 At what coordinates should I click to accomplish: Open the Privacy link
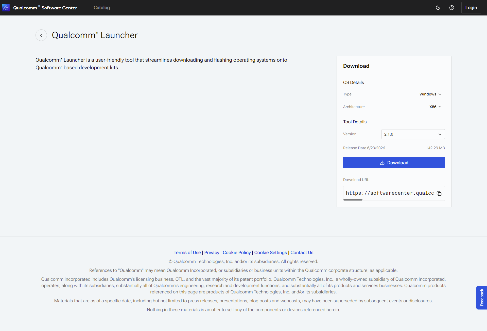click(212, 253)
